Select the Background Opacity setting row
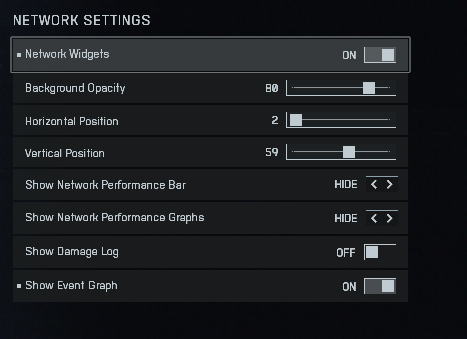 (x=150, y=88)
